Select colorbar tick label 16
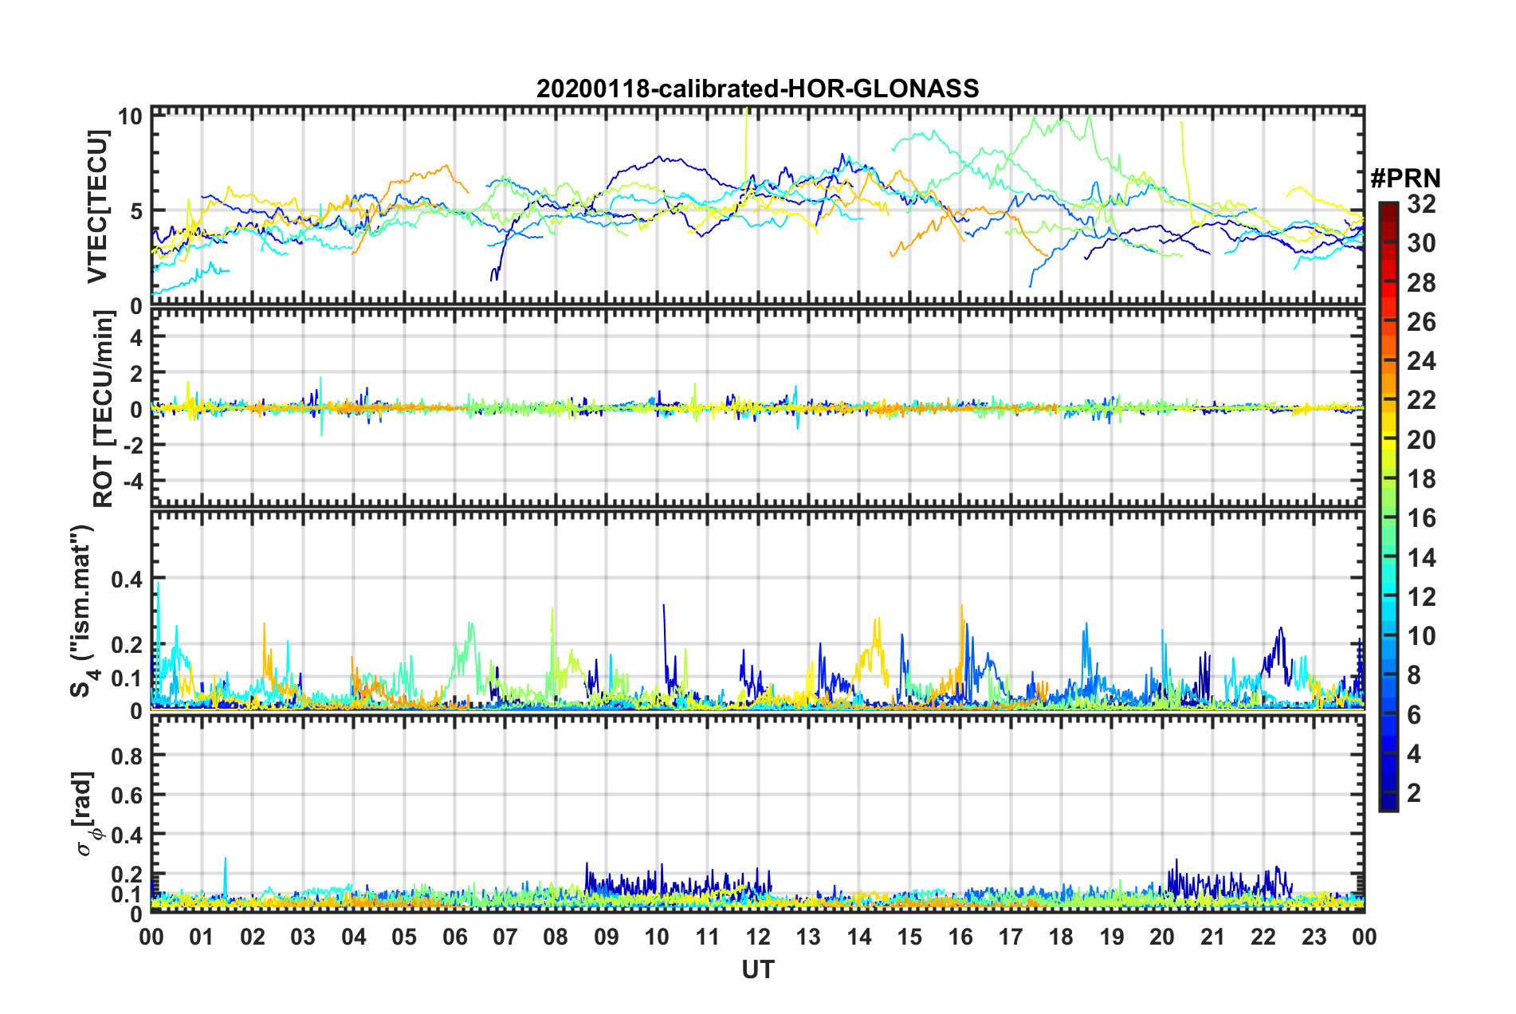This screenshot has width=1516, height=1014. coord(1421,518)
